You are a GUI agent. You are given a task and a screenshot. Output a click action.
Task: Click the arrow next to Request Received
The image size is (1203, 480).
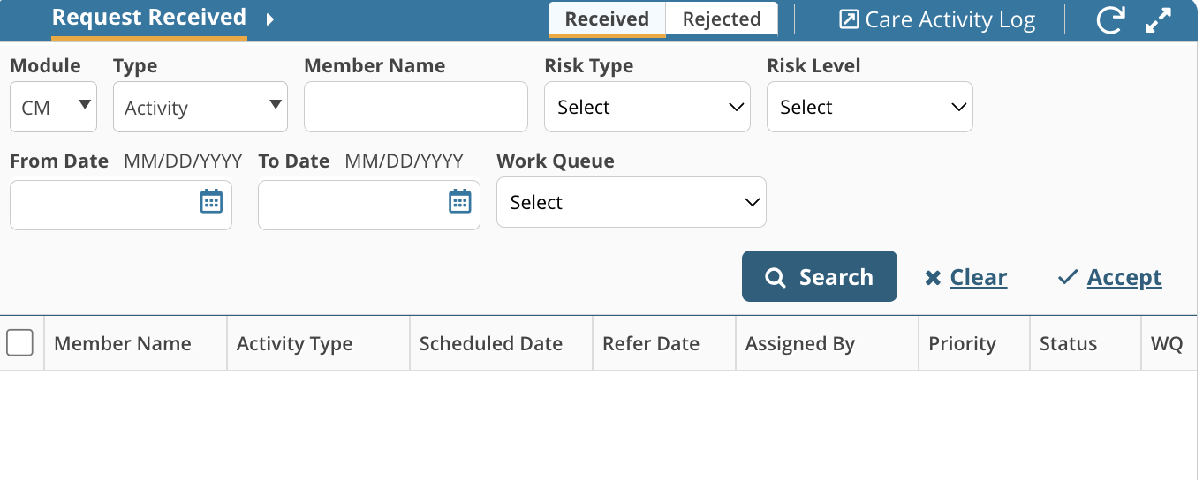[270, 19]
